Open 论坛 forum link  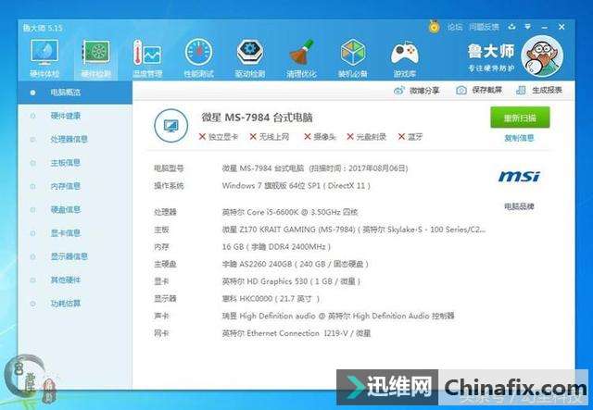coord(455,27)
